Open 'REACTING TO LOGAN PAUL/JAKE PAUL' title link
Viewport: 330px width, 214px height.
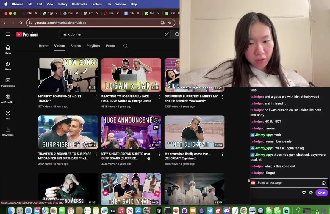coord(126,99)
